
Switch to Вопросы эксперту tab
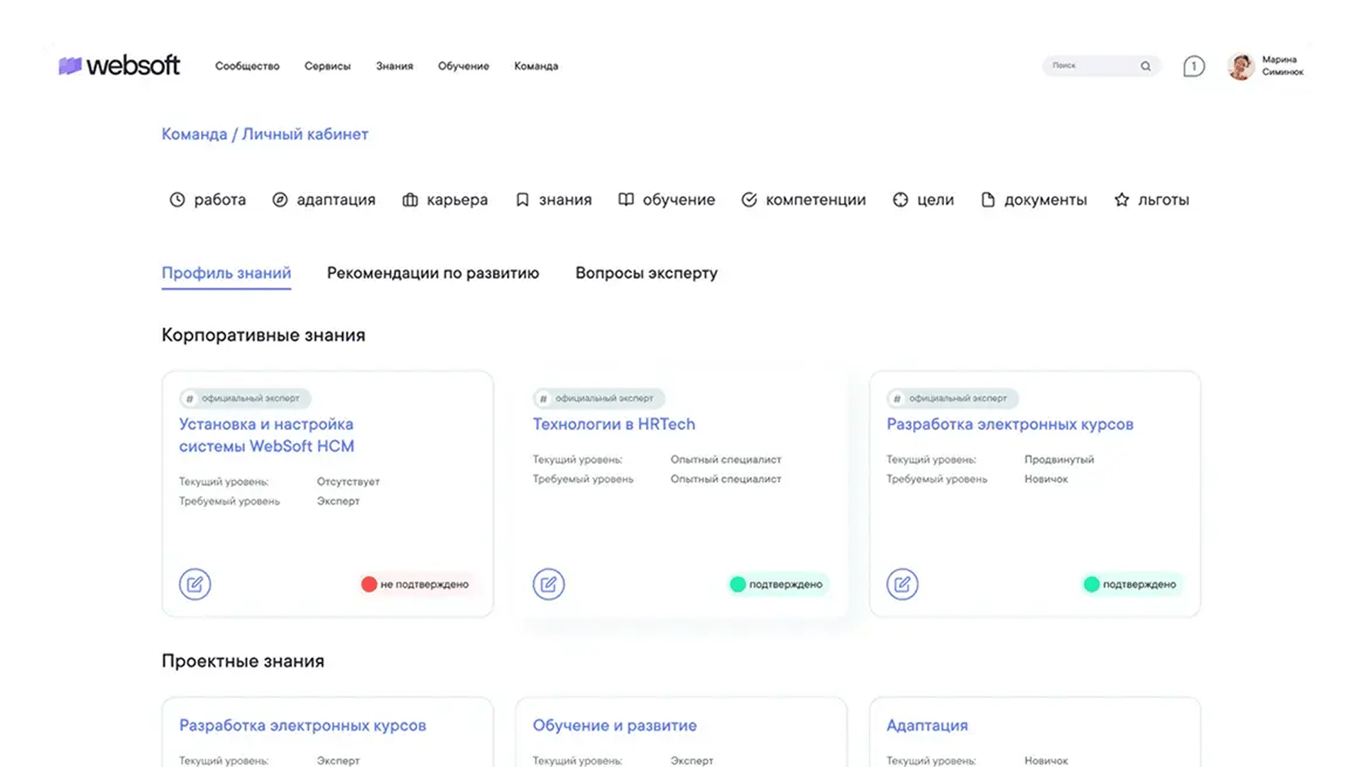646,273
